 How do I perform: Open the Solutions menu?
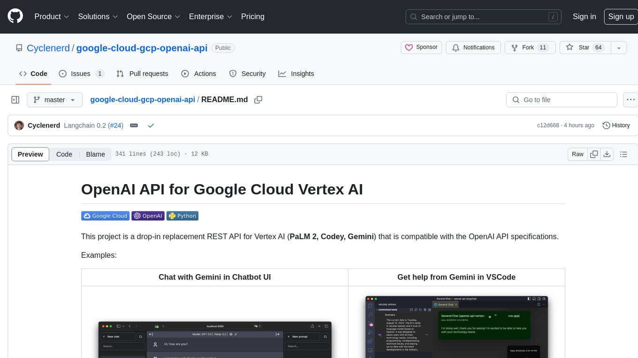[98, 16]
